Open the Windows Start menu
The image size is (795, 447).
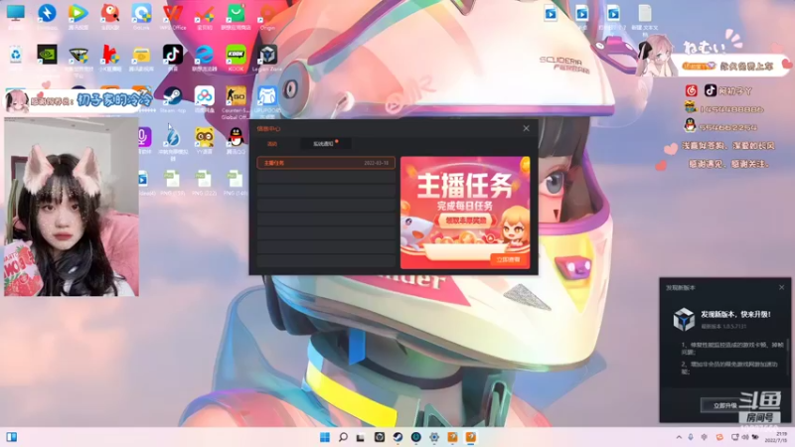coord(325,437)
